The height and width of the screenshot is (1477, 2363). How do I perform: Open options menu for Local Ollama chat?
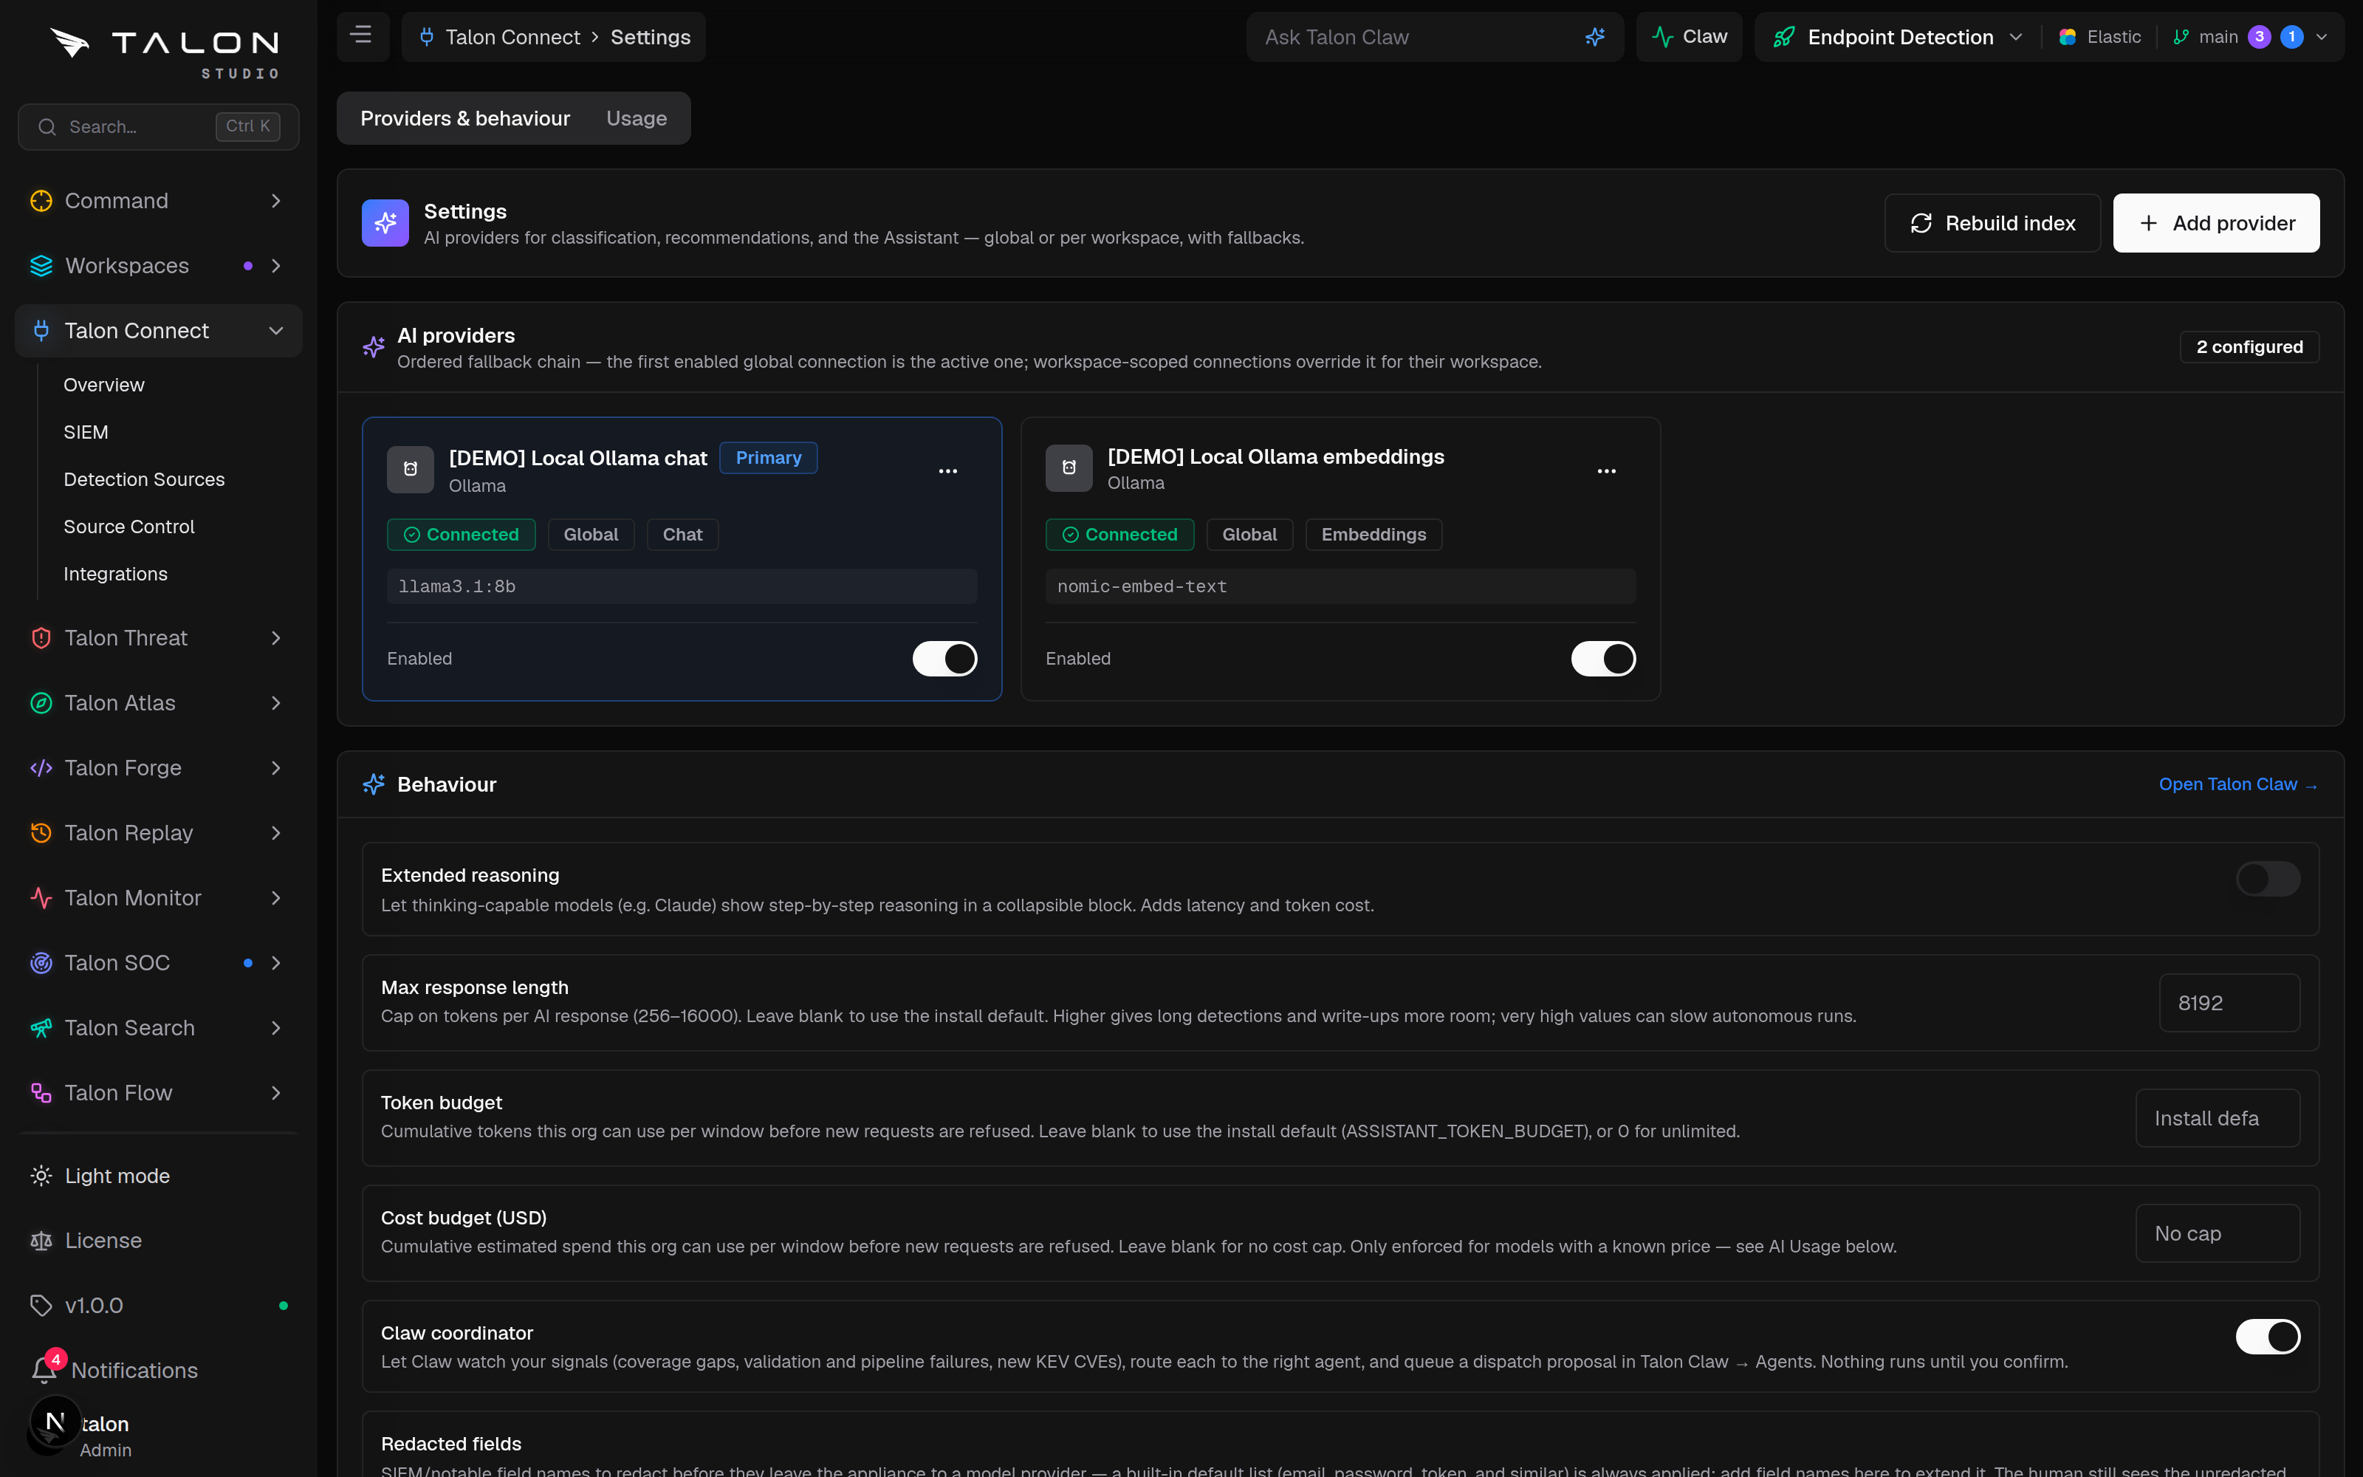(947, 471)
